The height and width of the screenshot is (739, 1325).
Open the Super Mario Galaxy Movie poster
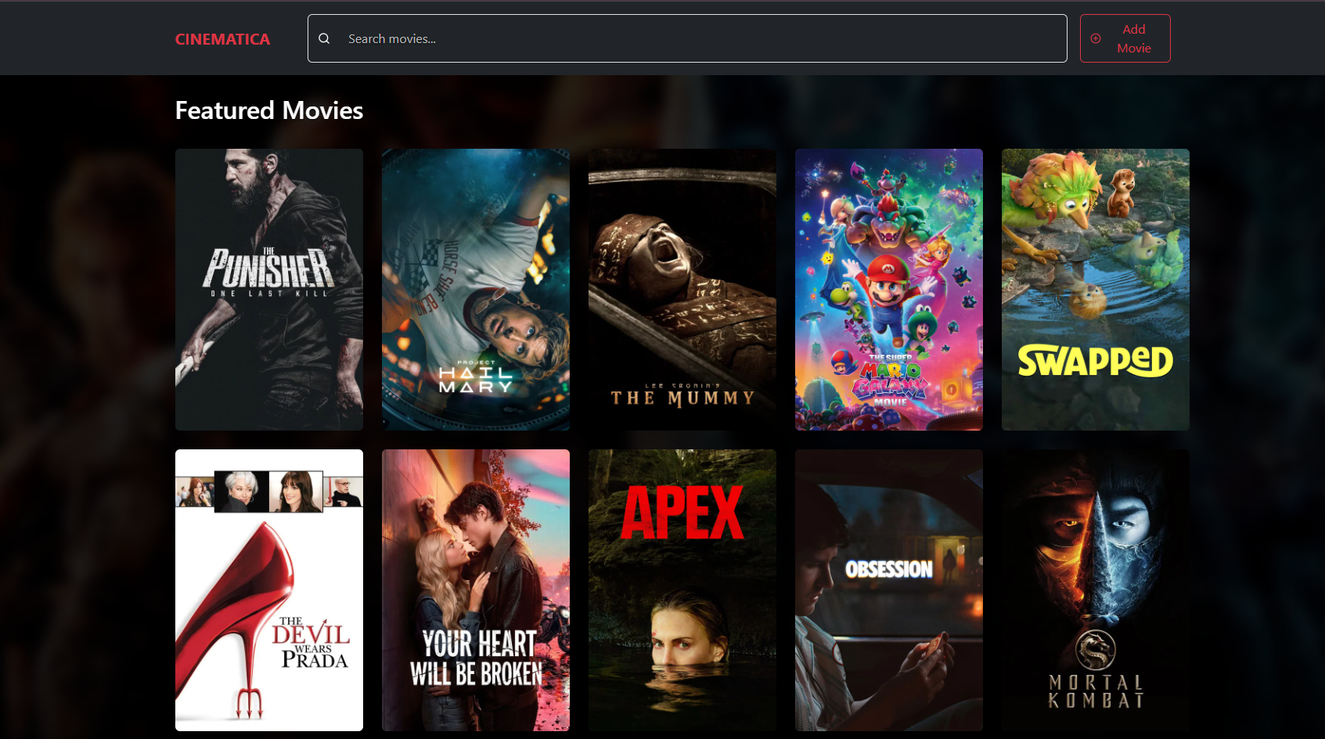[889, 290]
